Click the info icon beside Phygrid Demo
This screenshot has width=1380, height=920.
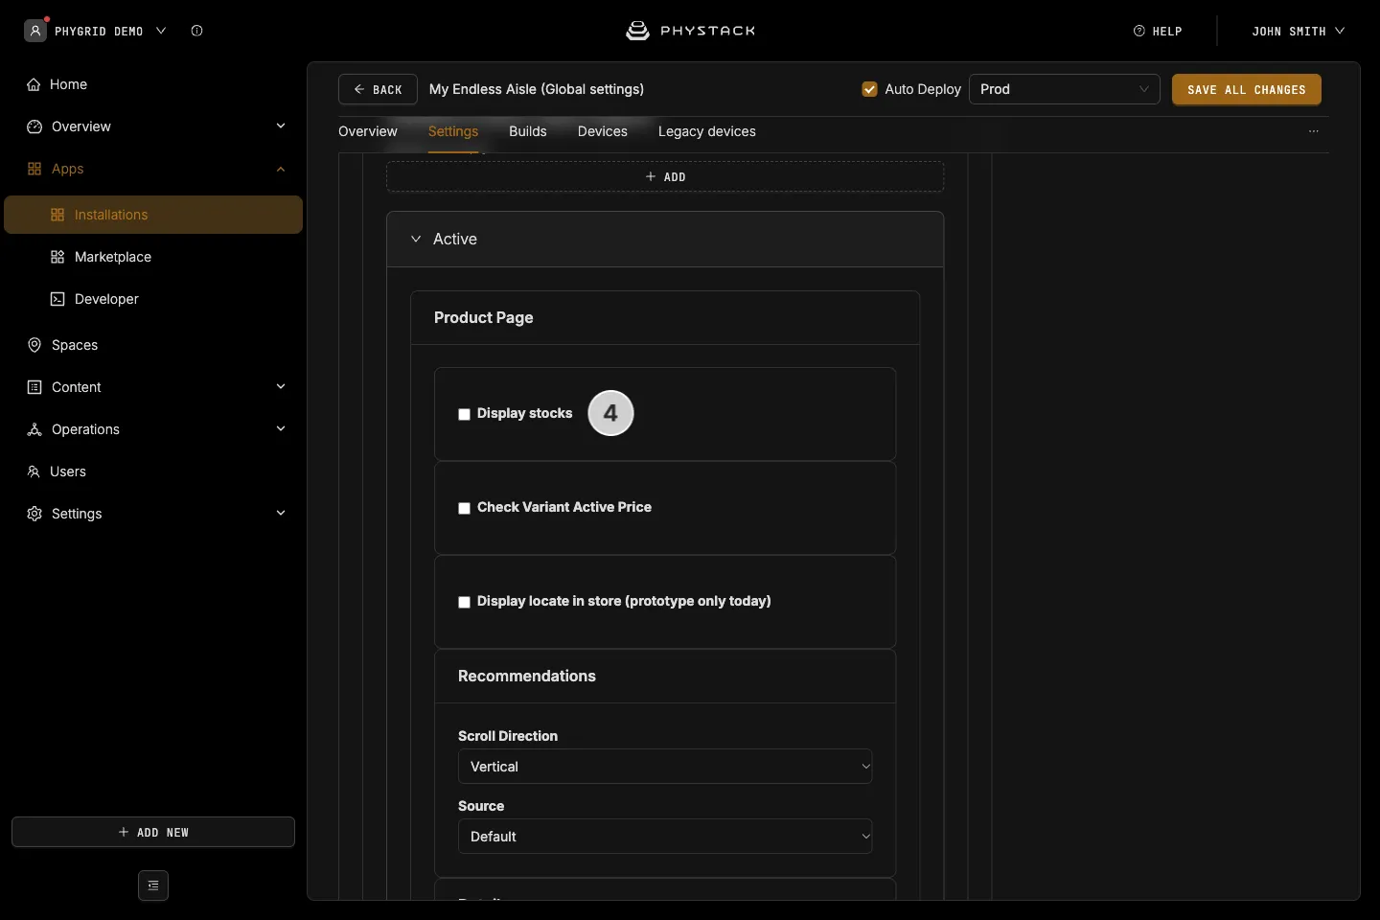[196, 31]
